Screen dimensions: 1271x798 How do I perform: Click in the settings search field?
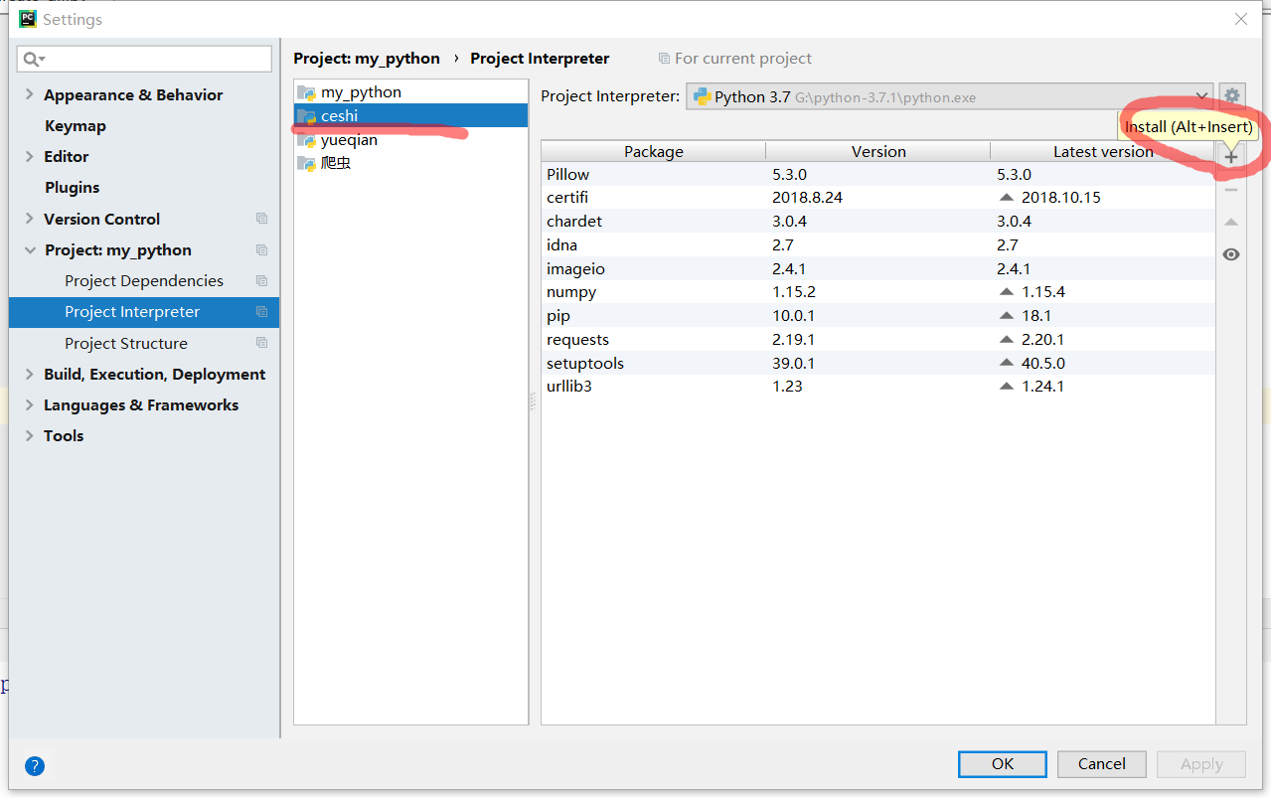click(x=144, y=59)
